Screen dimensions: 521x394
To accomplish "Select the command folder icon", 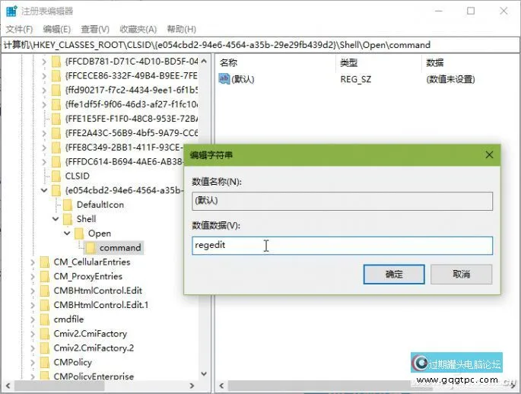I will [x=91, y=248].
